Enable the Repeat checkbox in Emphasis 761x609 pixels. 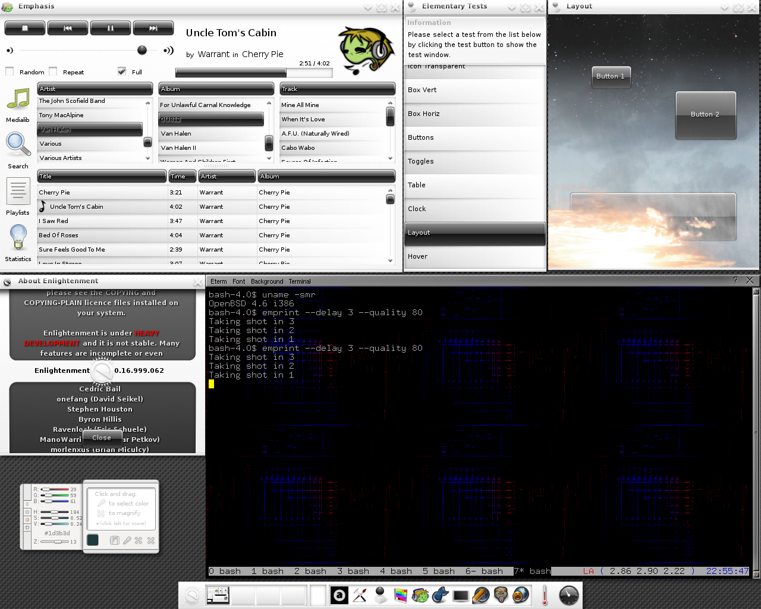click(53, 71)
